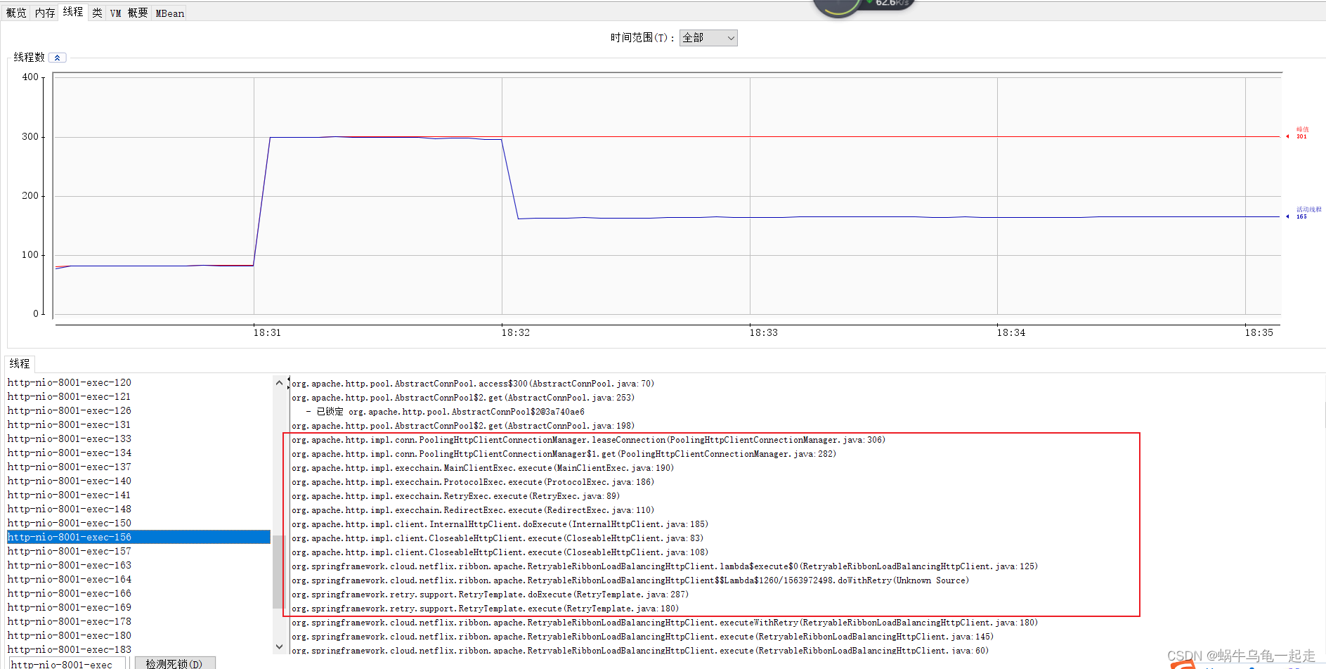Click stack line RetryTemplate.doExecute
Screen dimensions: 1326x669
point(490,595)
